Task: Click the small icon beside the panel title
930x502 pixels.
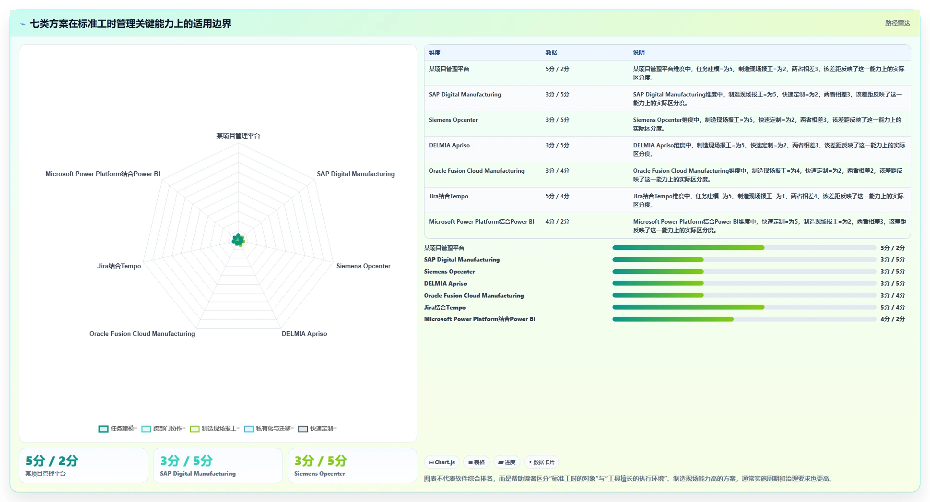Action: [x=23, y=24]
